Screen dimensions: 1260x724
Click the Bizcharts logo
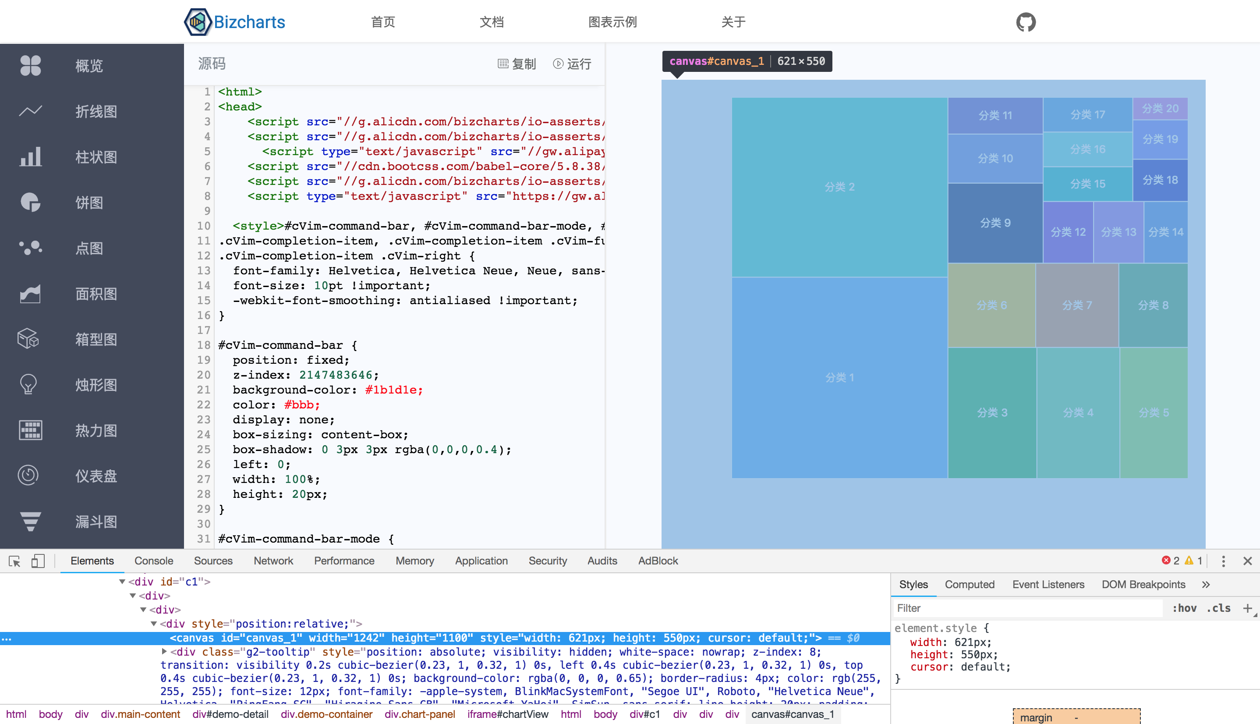tap(234, 22)
